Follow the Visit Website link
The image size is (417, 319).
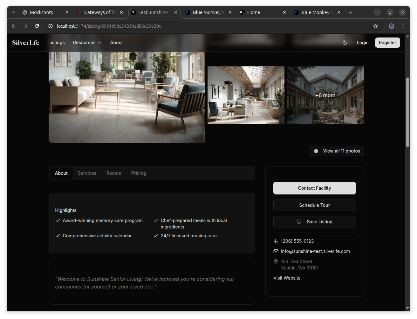(287, 278)
